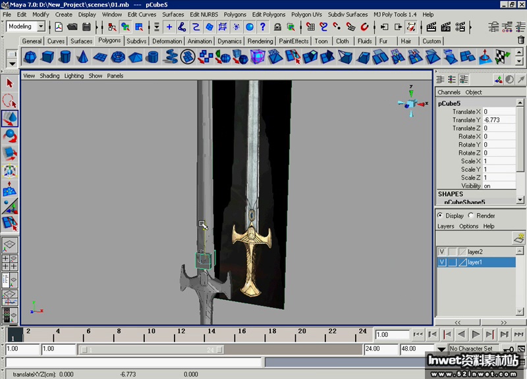Click the range slider bar under the timeline

151,350
